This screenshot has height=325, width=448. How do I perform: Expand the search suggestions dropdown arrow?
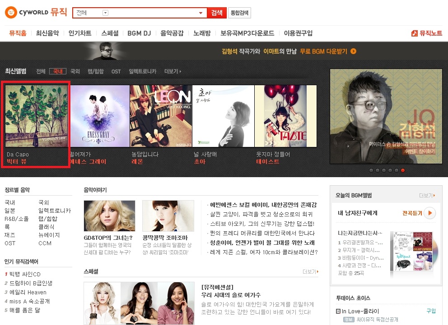(x=201, y=13)
